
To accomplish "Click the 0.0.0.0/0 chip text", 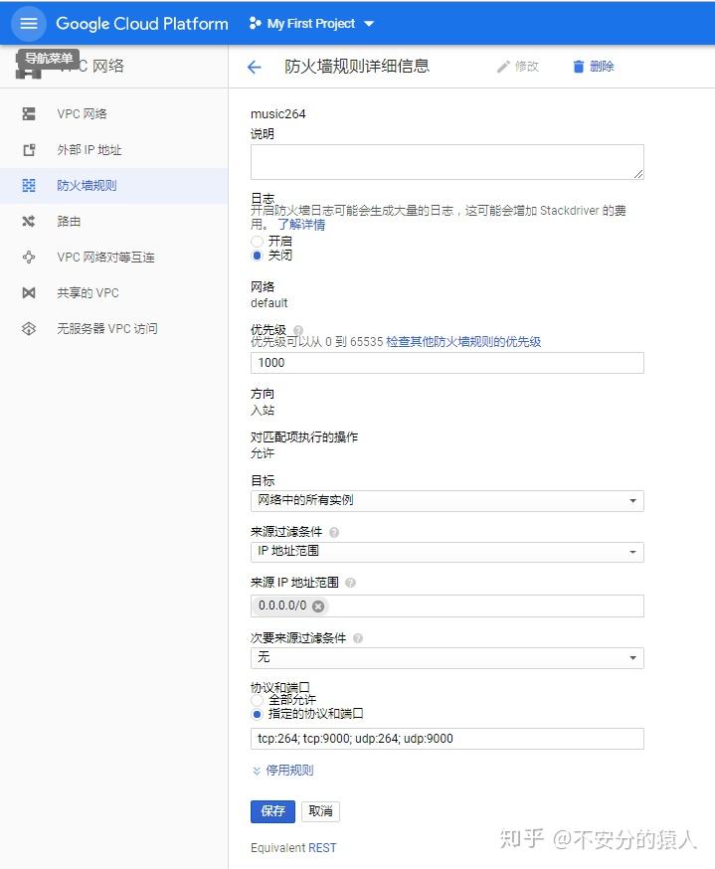I will pyautogui.click(x=282, y=606).
